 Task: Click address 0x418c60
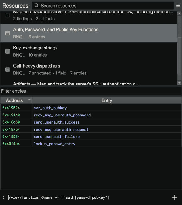[11, 122]
